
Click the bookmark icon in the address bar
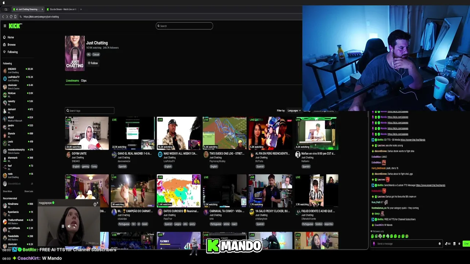coord(15,16)
